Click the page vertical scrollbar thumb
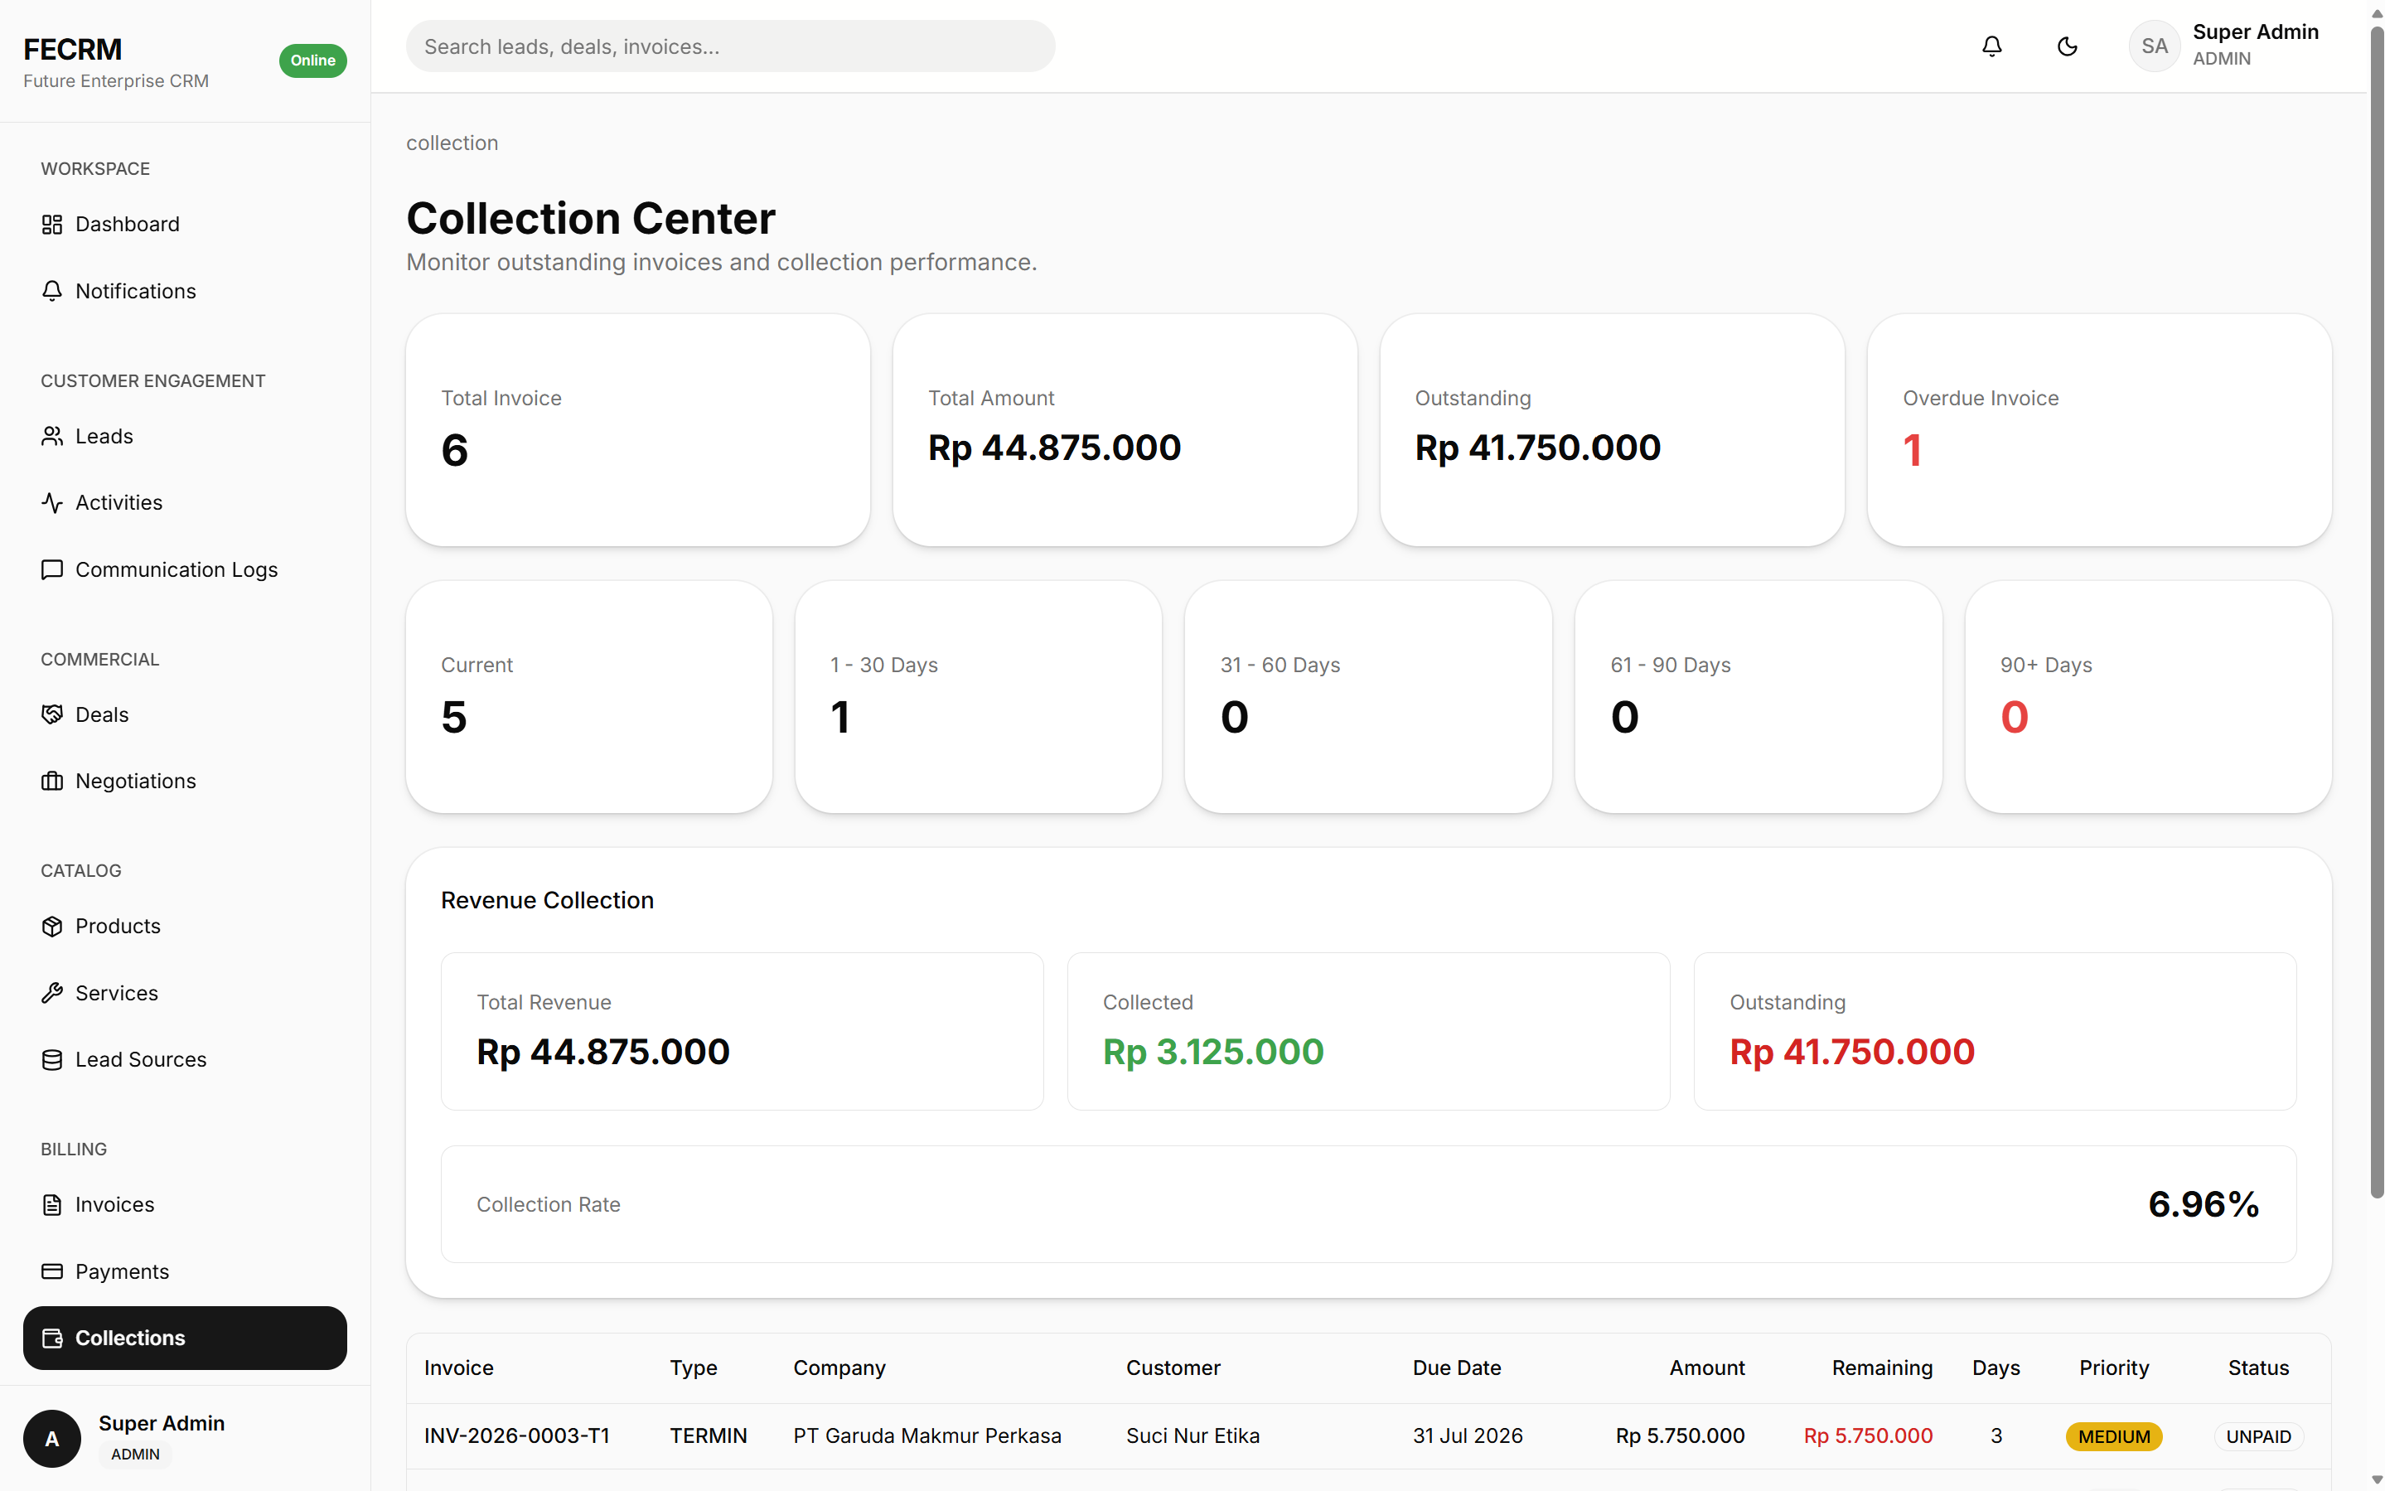 click(x=2376, y=612)
